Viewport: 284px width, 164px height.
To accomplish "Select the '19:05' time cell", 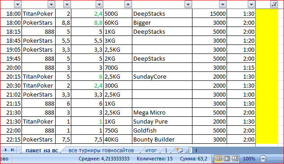I will pos(11,49).
